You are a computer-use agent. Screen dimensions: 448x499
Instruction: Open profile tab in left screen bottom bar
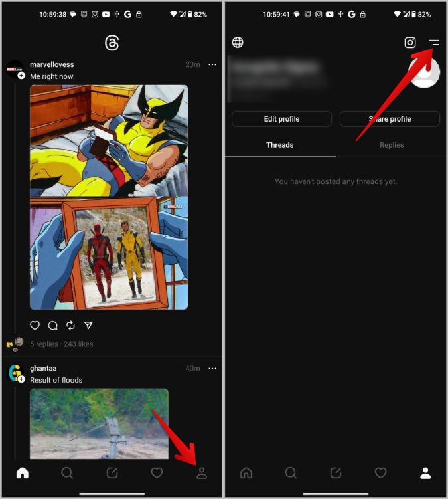[202, 473]
